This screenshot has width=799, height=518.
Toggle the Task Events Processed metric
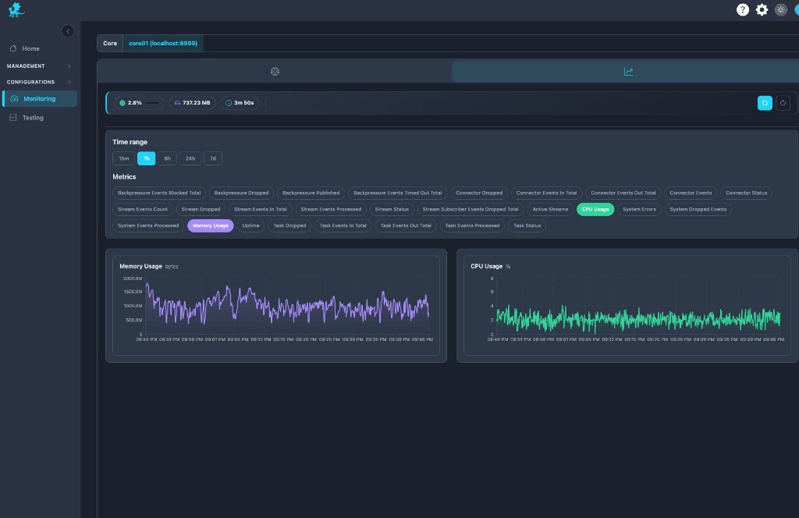tap(472, 225)
